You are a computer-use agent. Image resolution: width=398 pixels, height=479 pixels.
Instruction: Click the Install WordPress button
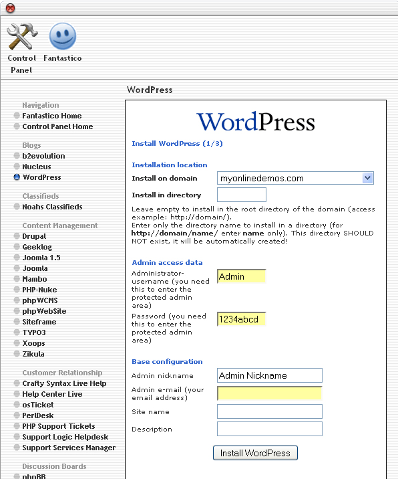point(255,453)
